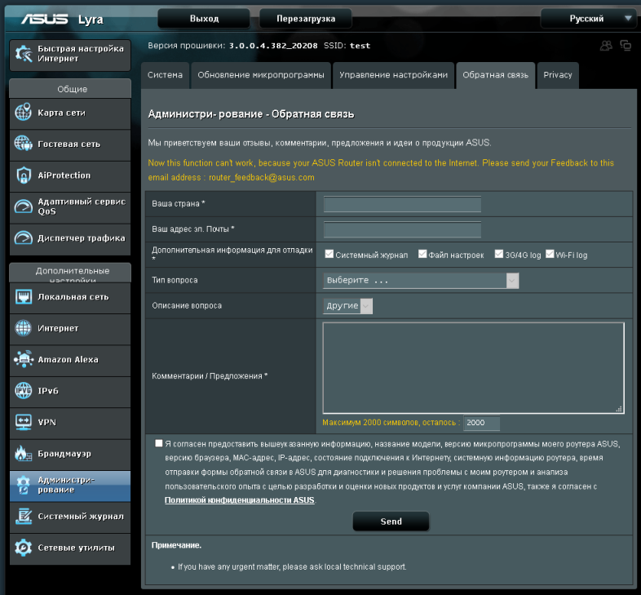Viewport: 641px width, 595px height.
Task: Open the Системный журнал sidebar item
Action: (x=70, y=517)
